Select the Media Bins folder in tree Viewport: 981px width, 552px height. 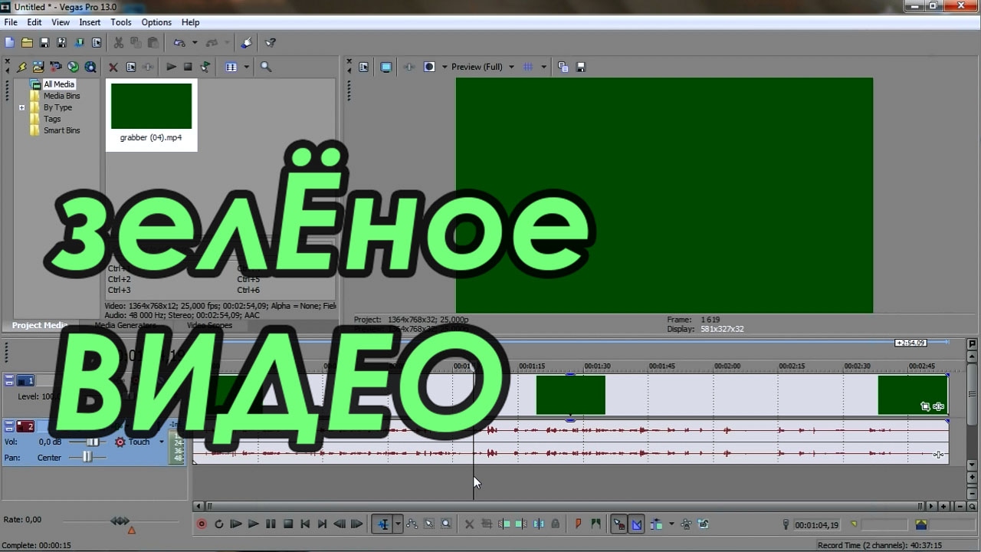click(x=61, y=96)
